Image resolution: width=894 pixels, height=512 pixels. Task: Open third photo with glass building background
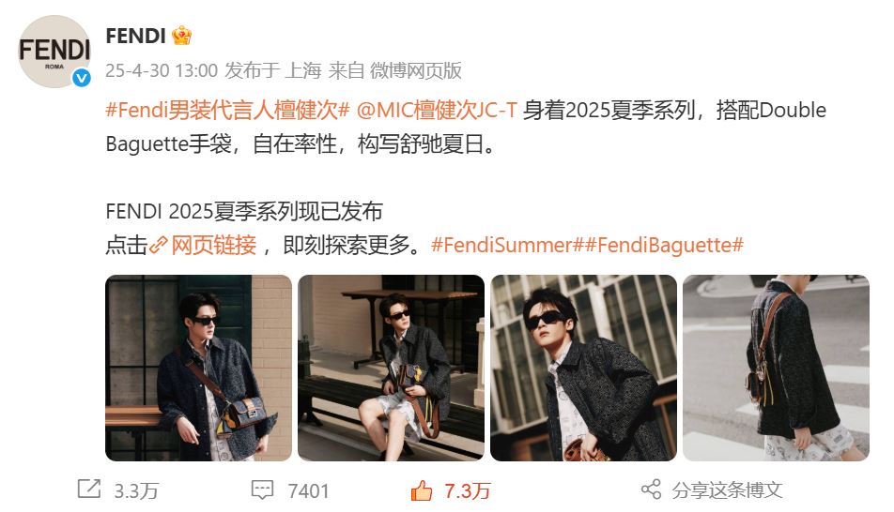click(x=583, y=368)
